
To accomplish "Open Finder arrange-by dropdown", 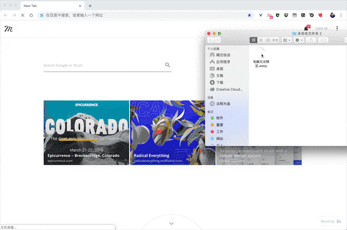I will (287, 40).
